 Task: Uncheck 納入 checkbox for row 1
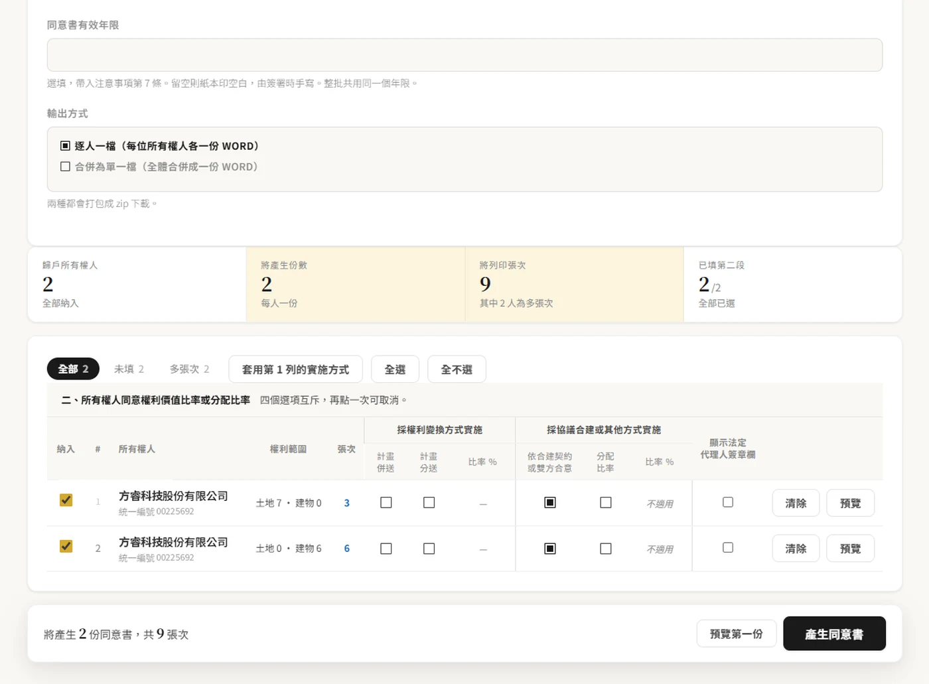tap(66, 500)
